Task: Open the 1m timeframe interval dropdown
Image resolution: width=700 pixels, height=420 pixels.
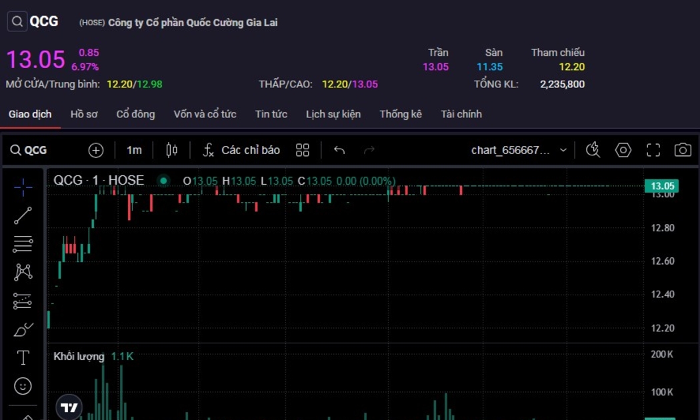Action: [134, 150]
